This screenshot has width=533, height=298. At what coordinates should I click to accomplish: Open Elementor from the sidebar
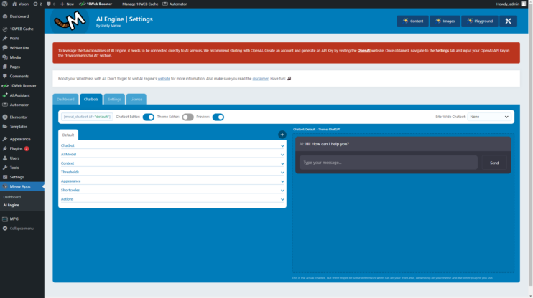coord(19,116)
